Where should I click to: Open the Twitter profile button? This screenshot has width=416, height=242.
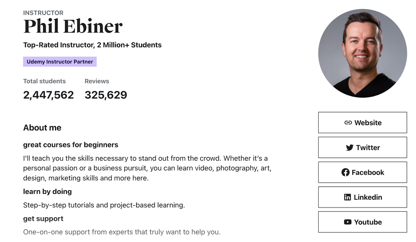click(x=362, y=147)
